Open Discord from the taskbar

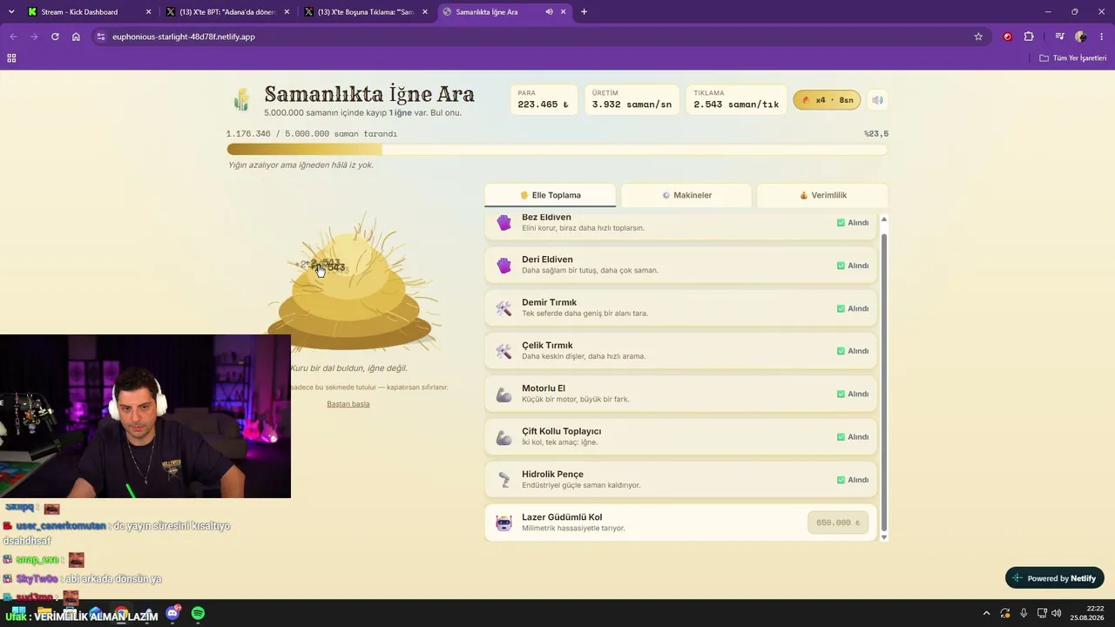172,613
